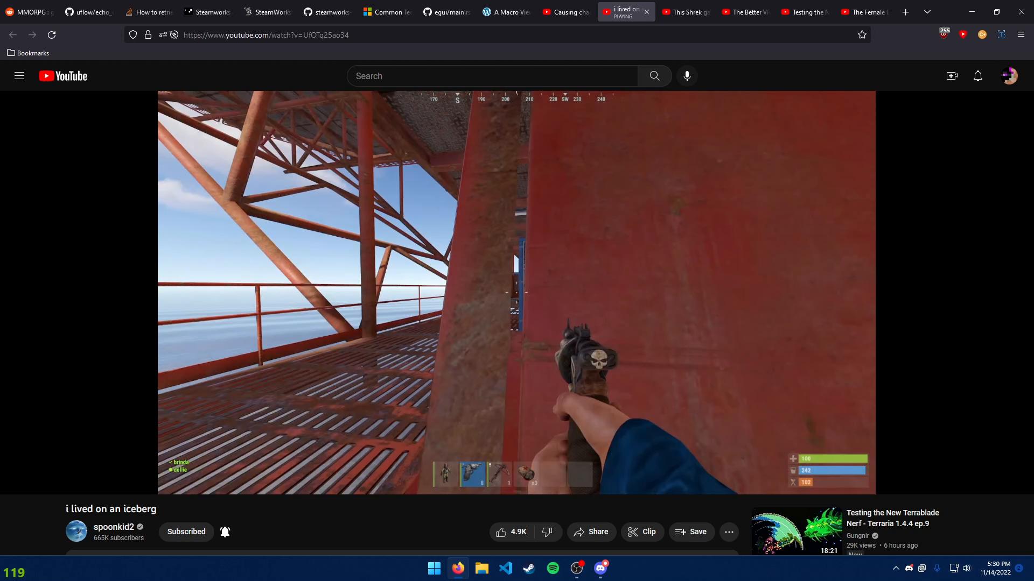Toggle the Subscribed button for spoonkid2
The height and width of the screenshot is (581, 1034).
186,532
